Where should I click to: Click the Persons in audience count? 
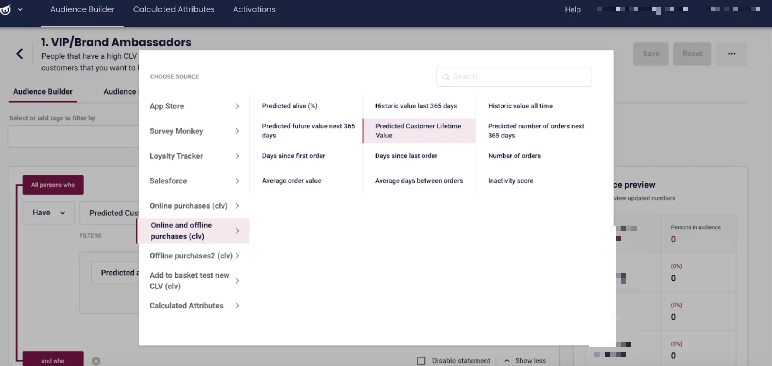pos(673,239)
